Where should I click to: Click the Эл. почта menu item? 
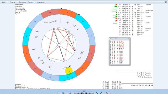pos(22,2)
